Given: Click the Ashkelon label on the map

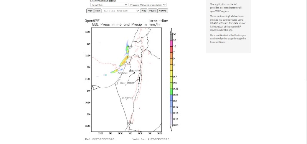Looking at the screenshot, I should (122, 73).
